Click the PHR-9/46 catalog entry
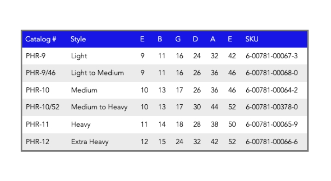Image resolution: width=331 pixels, height=181 pixels. point(41,73)
